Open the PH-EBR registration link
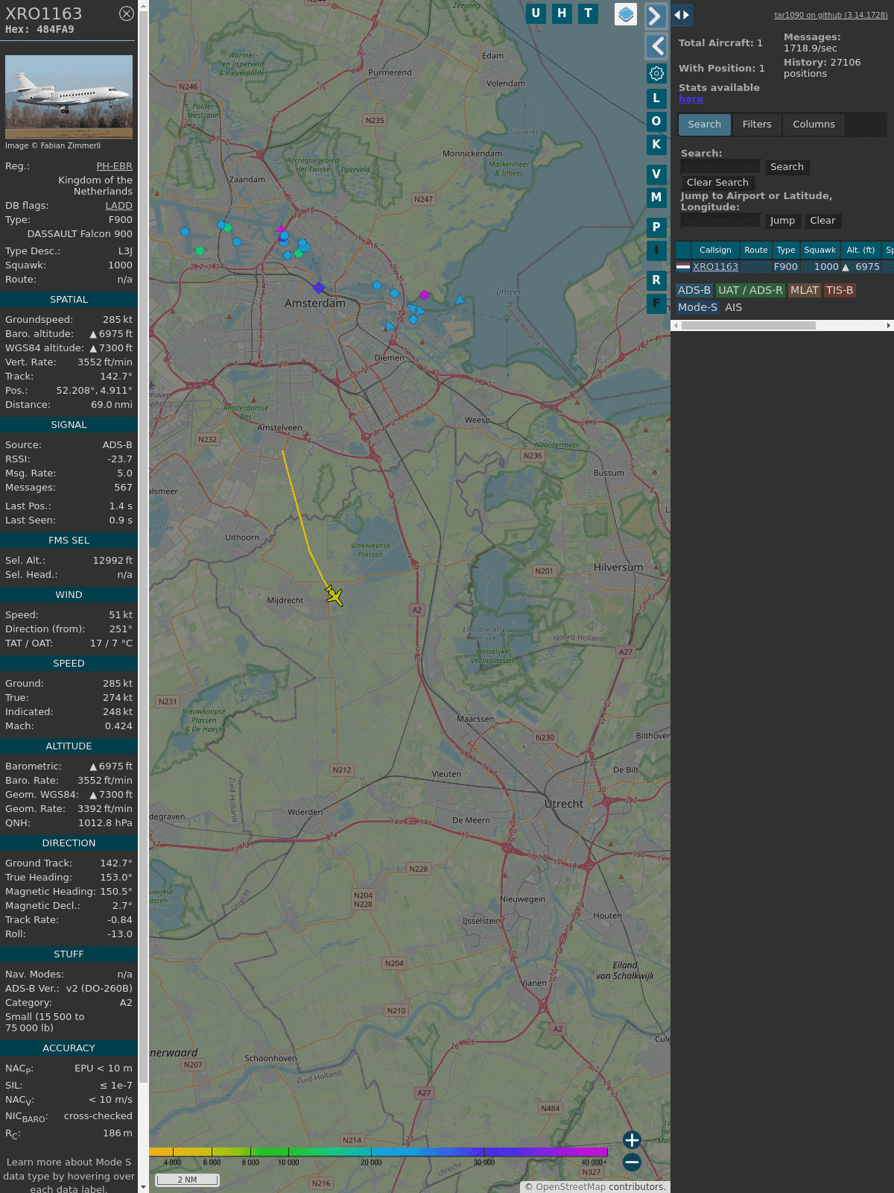 115,166
